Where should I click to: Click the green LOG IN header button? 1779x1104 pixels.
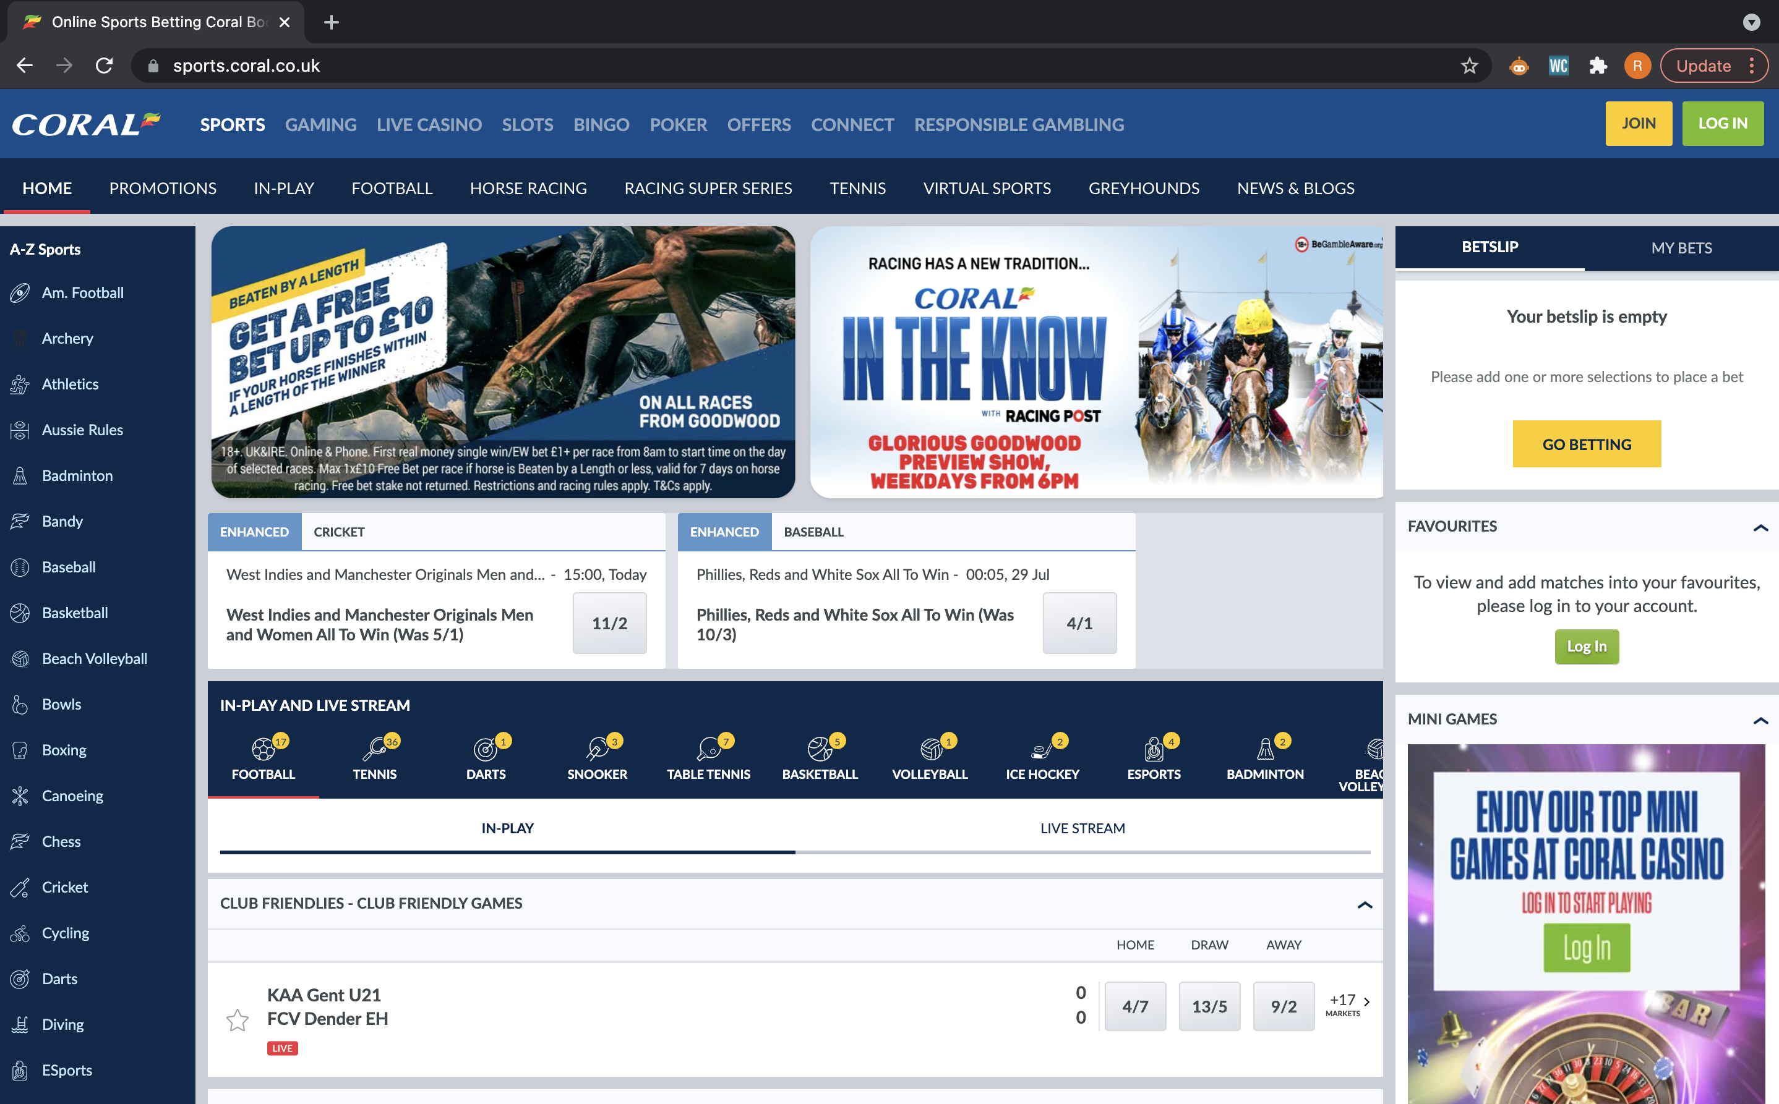[x=1723, y=124]
